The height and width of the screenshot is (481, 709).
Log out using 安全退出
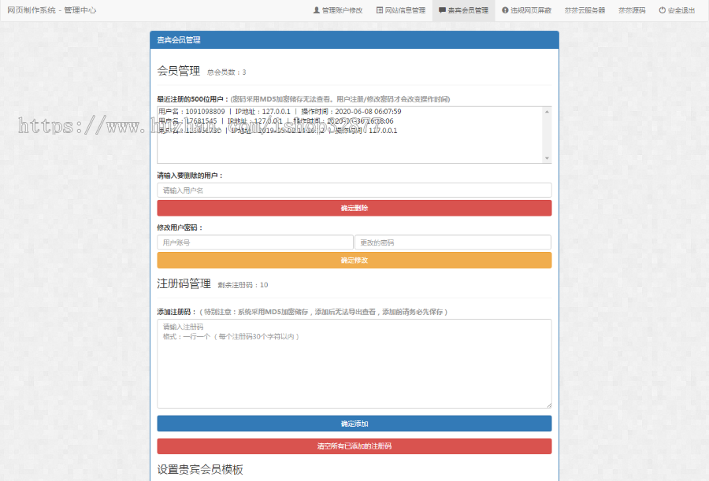pyautogui.click(x=677, y=10)
